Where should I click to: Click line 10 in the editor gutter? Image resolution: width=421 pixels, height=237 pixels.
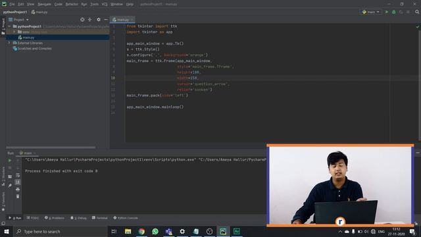(x=113, y=78)
